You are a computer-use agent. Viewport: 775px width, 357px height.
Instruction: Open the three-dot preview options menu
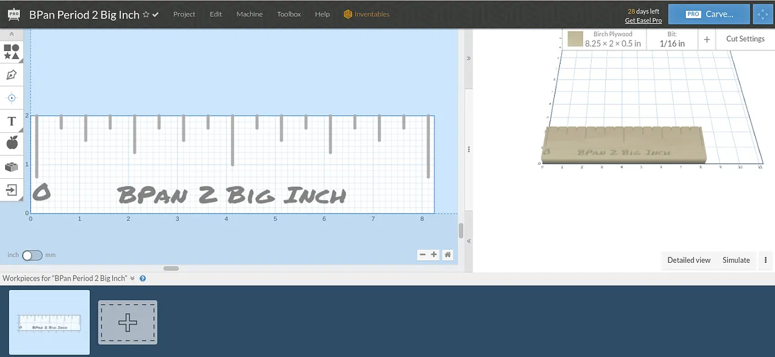(765, 260)
